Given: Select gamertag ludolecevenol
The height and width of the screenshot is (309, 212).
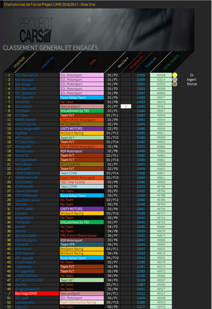Looking at the screenshot, I should (x=25, y=302).
